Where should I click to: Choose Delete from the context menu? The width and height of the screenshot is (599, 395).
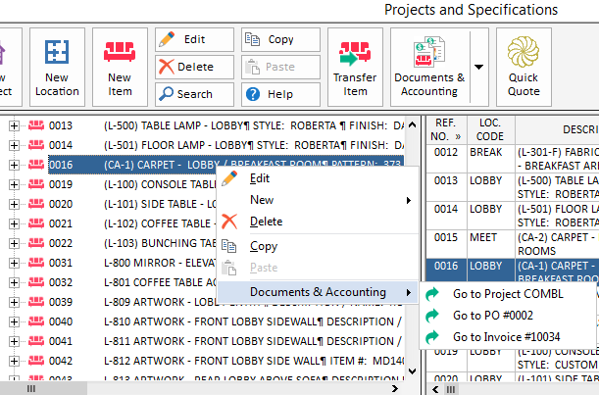point(266,222)
